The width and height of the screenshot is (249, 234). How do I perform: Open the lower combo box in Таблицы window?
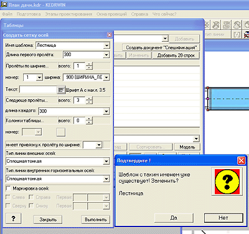(196, 139)
